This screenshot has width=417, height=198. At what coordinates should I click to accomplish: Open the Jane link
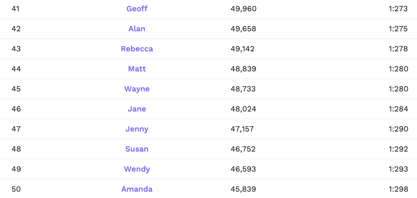point(137,109)
